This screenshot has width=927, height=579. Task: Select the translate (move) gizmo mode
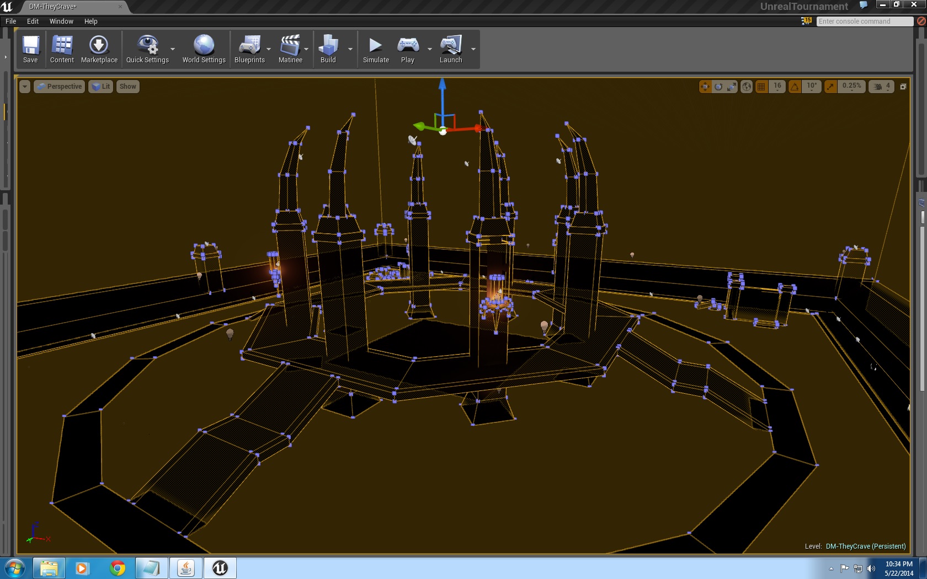point(705,87)
